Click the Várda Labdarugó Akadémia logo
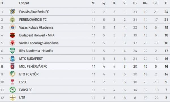 click(x=12, y=43)
